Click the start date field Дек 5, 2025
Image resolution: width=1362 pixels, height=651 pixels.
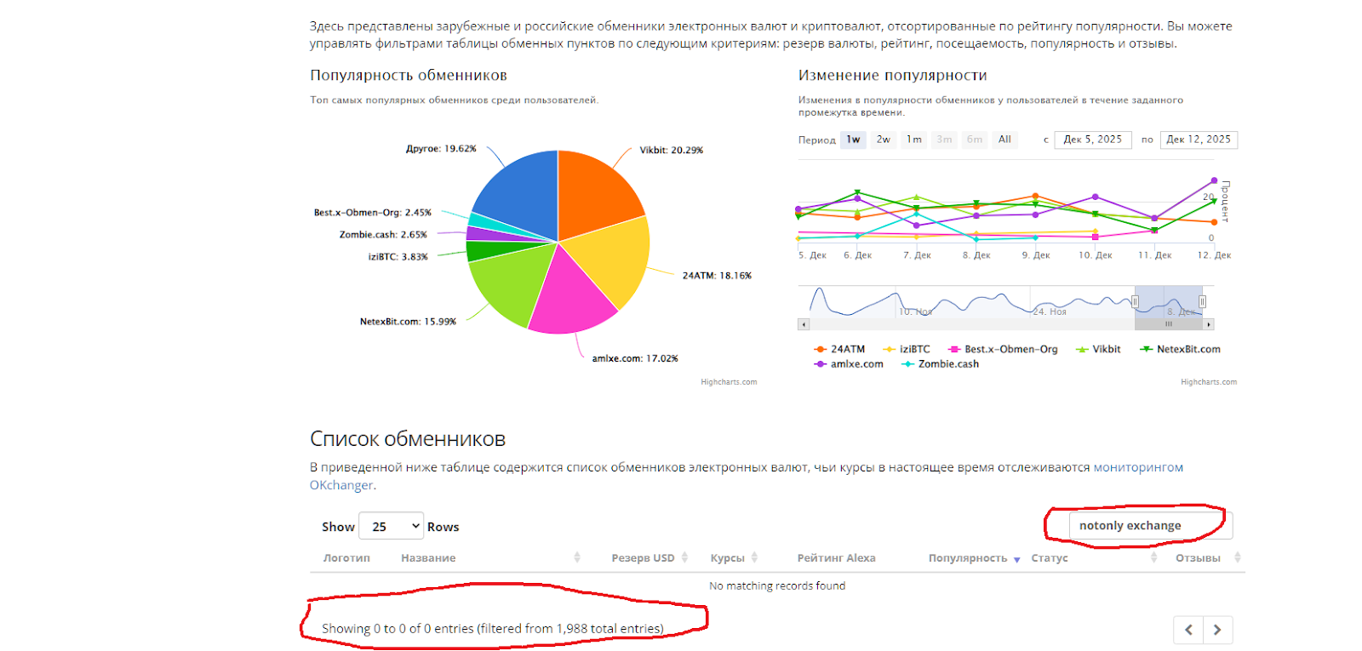tap(1093, 140)
